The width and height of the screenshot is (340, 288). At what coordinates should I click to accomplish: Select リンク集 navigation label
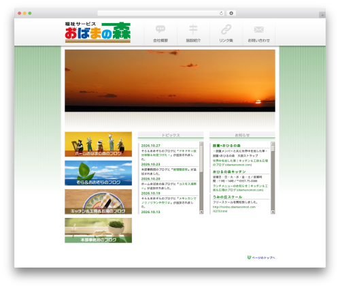[x=226, y=40]
